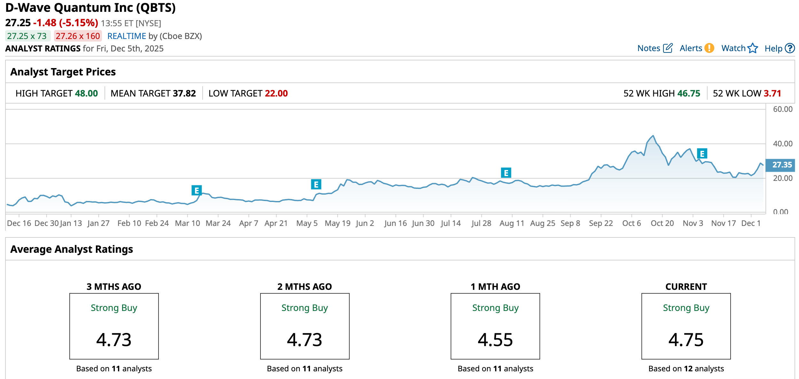Click the August earnings E marker
Image resolution: width=799 pixels, height=379 pixels.
pos(506,173)
